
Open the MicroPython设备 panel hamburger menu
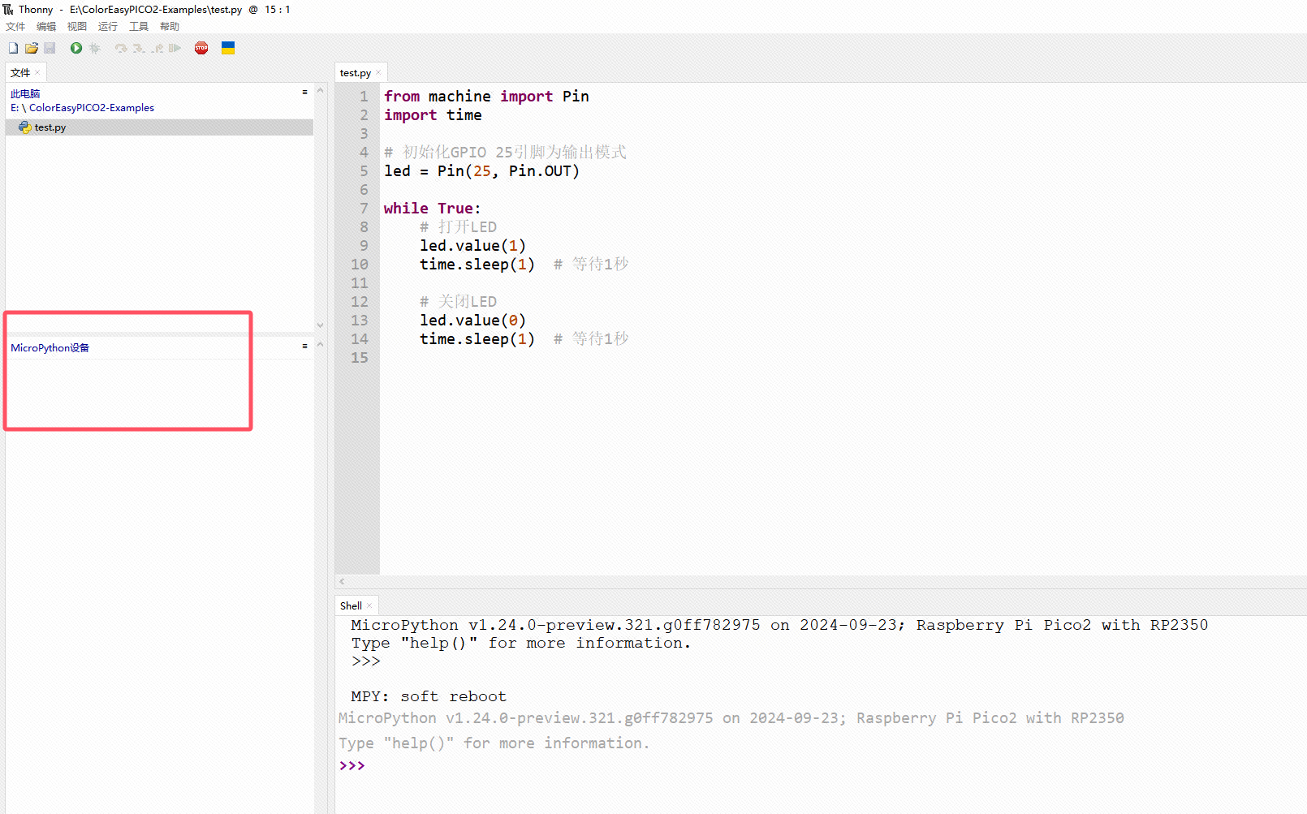point(304,347)
